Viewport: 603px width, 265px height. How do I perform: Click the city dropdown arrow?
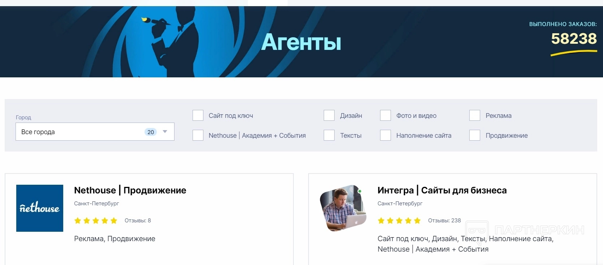point(165,132)
